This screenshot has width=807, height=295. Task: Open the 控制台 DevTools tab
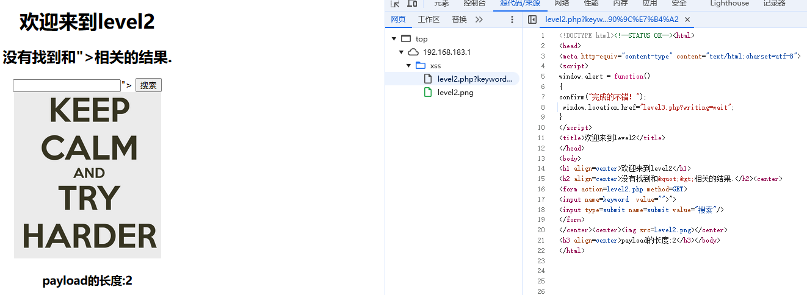[x=474, y=4]
